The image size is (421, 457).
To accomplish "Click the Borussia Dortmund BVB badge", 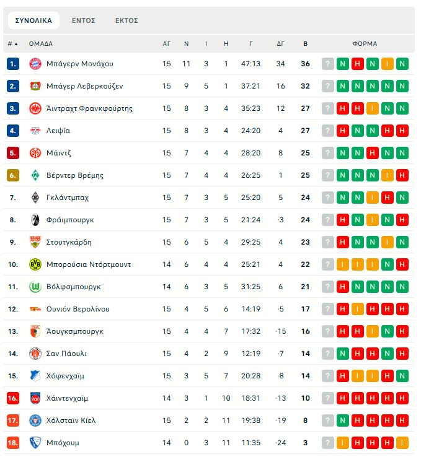I will point(35,264).
